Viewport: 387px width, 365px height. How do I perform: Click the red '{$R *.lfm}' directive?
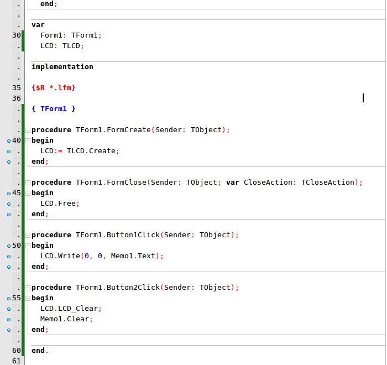(x=53, y=88)
